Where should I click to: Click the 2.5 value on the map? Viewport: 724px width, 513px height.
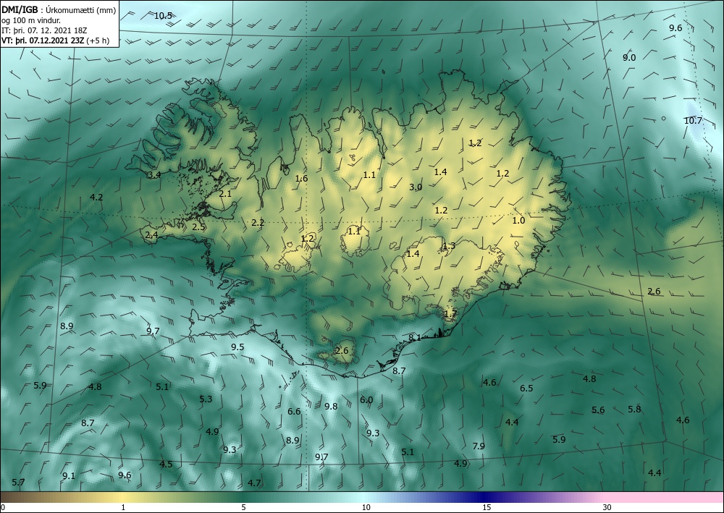pos(198,227)
